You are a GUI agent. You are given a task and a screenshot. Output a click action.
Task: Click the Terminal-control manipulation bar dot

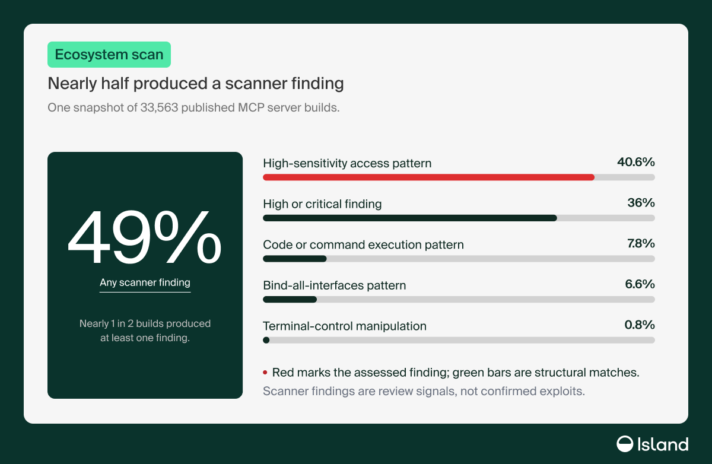pos(266,340)
